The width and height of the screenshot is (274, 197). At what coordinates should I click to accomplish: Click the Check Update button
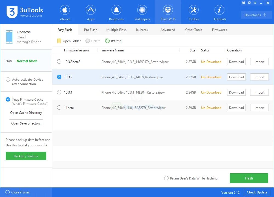tap(257, 192)
